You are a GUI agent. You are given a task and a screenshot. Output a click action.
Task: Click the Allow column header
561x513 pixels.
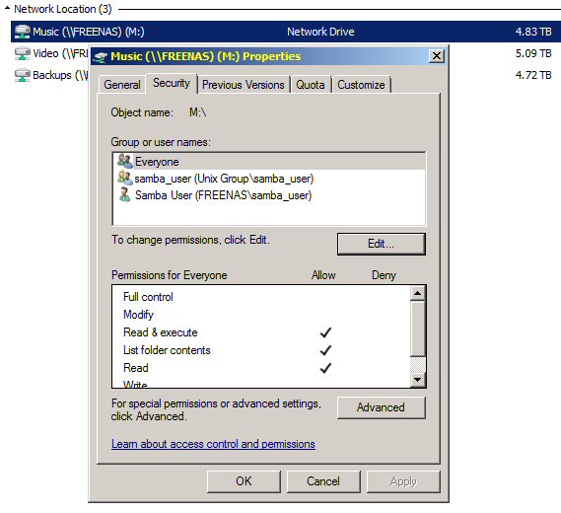[323, 275]
